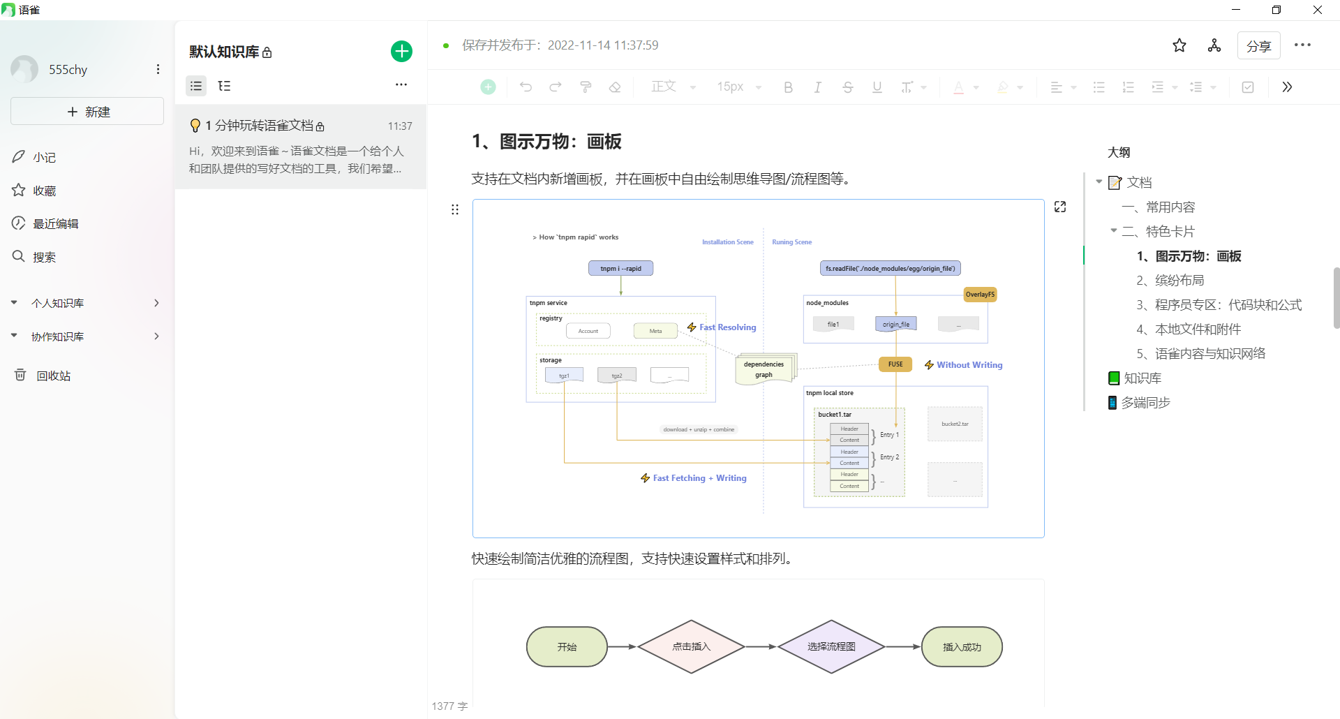Viewport: 1340px width, 719px height.
Task: Click the 555chy avatar
Action: click(24, 69)
